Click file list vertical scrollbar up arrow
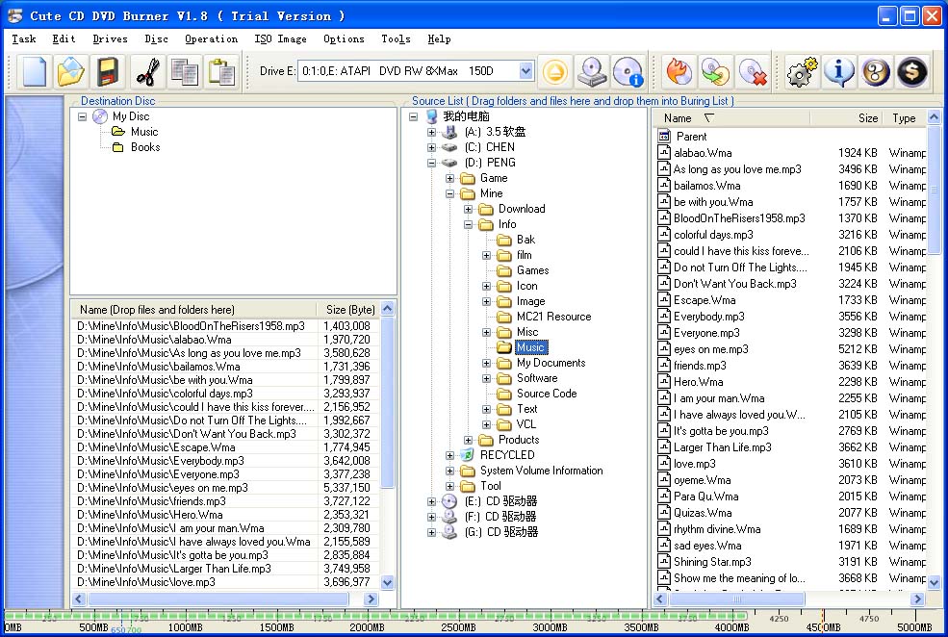Screen dimensions: 948x637 pos(935,117)
